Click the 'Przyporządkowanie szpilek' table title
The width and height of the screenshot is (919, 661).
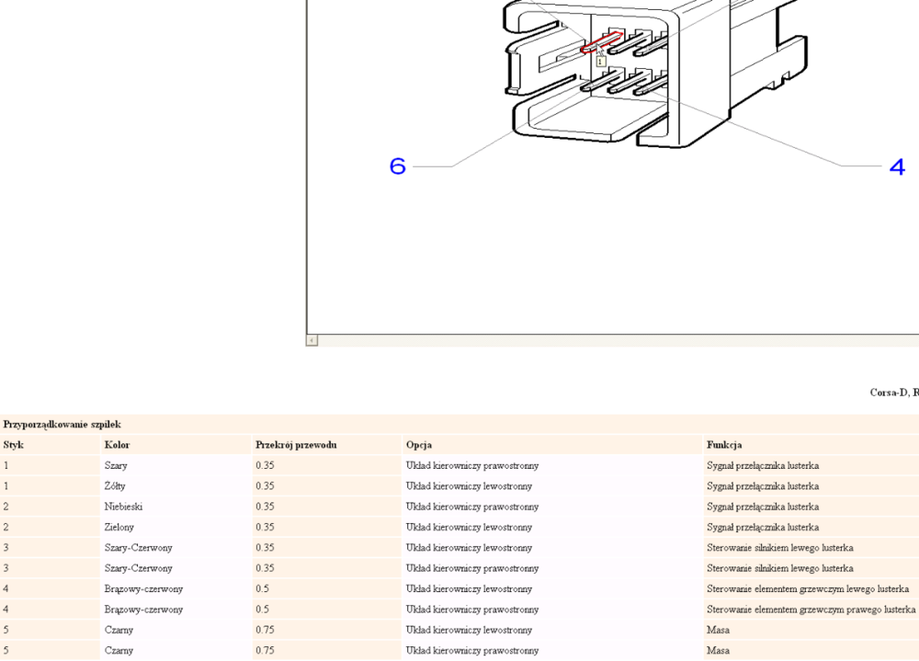pyautogui.click(x=62, y=425)
